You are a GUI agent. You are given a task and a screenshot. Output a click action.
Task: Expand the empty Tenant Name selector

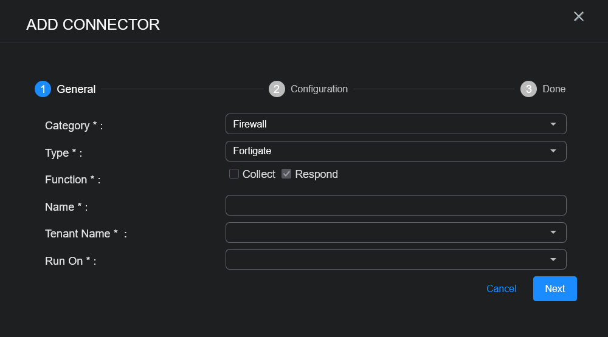[x=389, y=233]
